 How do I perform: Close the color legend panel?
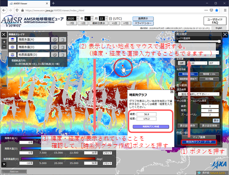(x=4, y=164)
